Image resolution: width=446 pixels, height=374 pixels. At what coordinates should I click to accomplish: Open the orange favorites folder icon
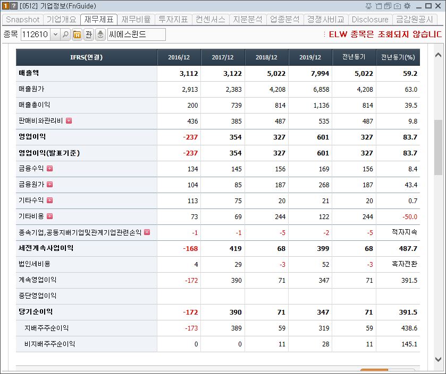click(77, 33)
